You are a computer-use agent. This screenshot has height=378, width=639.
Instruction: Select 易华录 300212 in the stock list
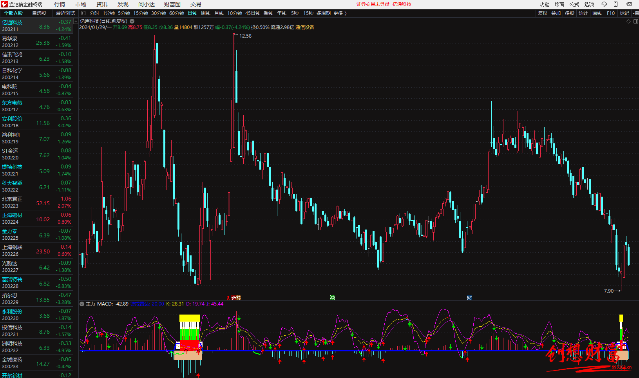pyautogui.click(x=36, y=42)
